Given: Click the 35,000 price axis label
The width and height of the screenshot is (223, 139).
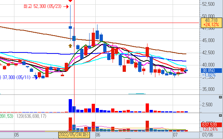Looking at the screenshot, I should click(208, 89).
